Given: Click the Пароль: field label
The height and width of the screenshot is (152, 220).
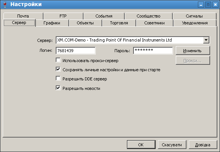Looking at the screenshot, I should coord(122,51).
